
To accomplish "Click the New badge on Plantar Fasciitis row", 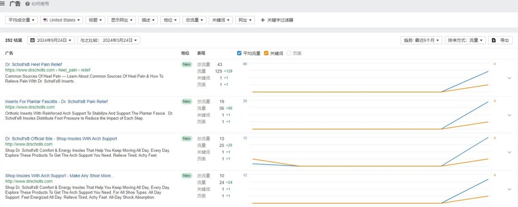I will pyautogui.click(x=186, y=102).
